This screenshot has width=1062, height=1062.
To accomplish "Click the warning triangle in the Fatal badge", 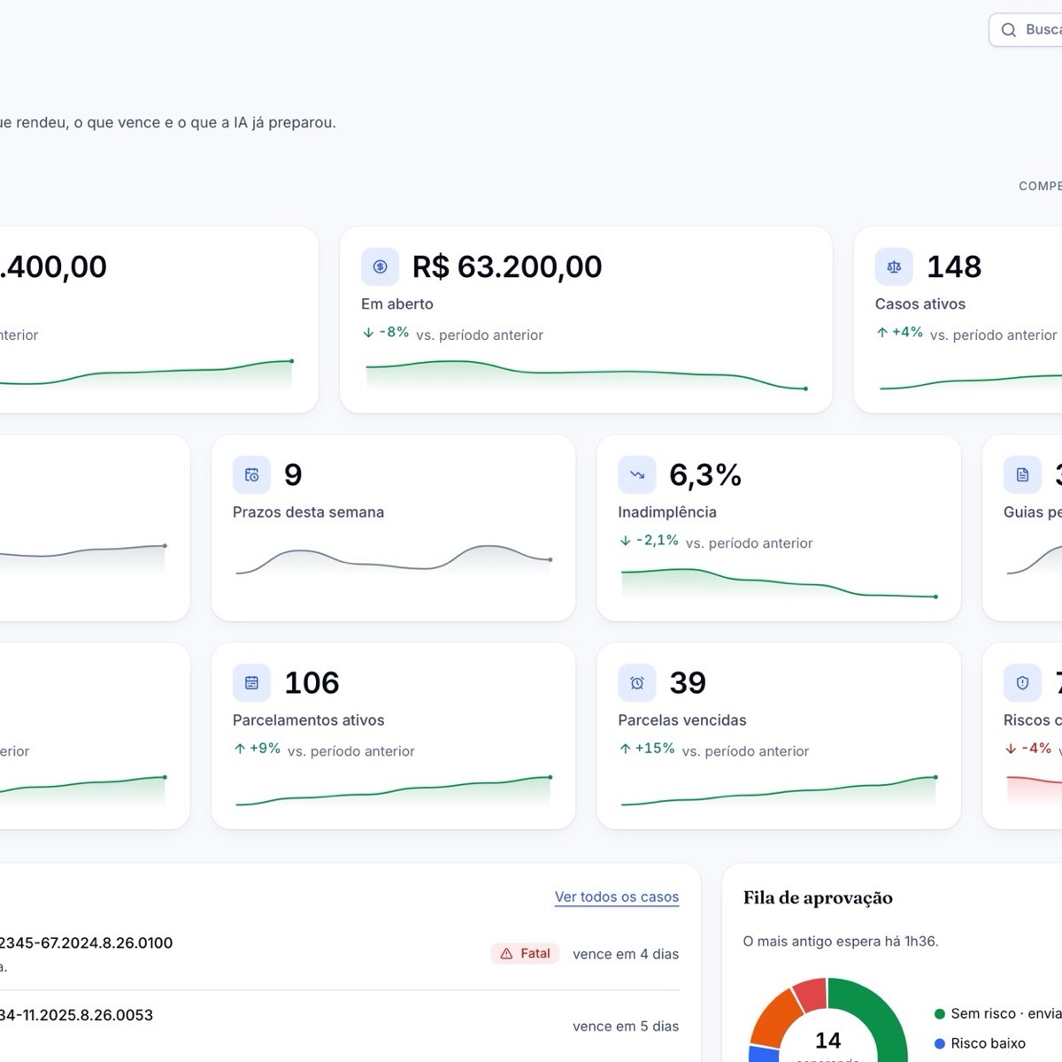I will point(506,954).
